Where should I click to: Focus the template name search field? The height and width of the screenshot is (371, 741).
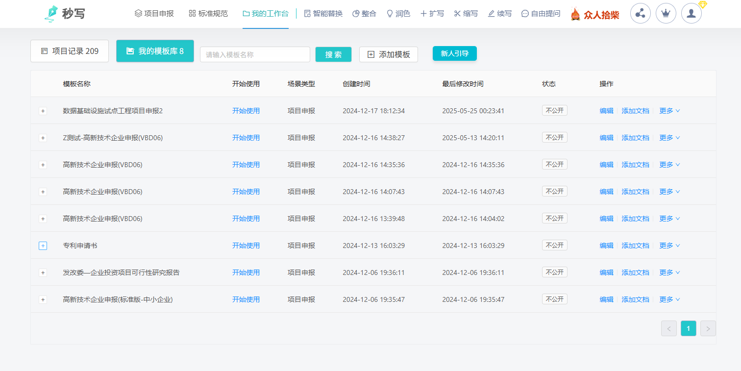tap(255, 54)
